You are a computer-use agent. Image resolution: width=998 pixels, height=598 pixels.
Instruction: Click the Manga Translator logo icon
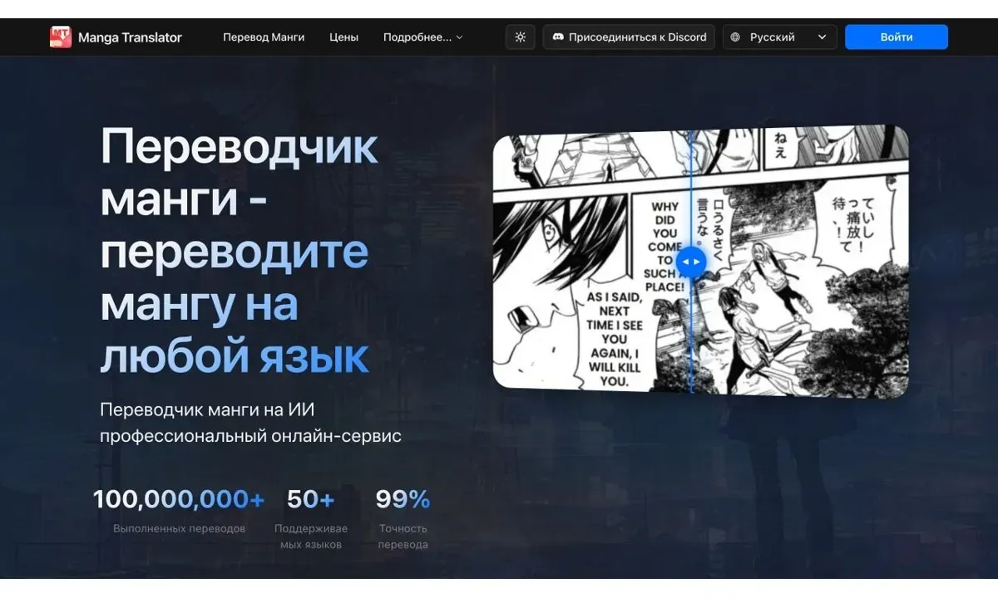click(61, 37)
